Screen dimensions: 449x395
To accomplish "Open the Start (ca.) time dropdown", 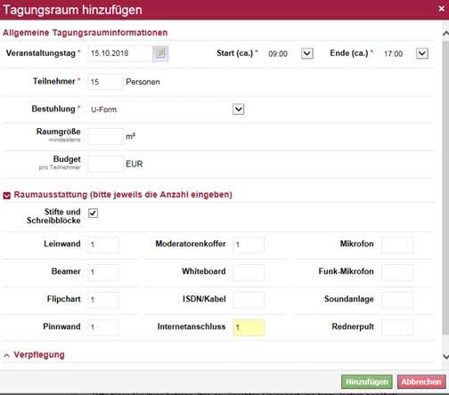I will click(x=307, y=53).
